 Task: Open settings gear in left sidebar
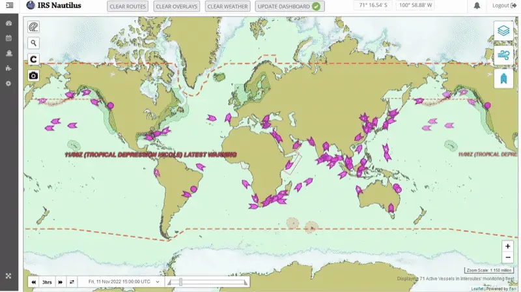[x=8, y=83]
